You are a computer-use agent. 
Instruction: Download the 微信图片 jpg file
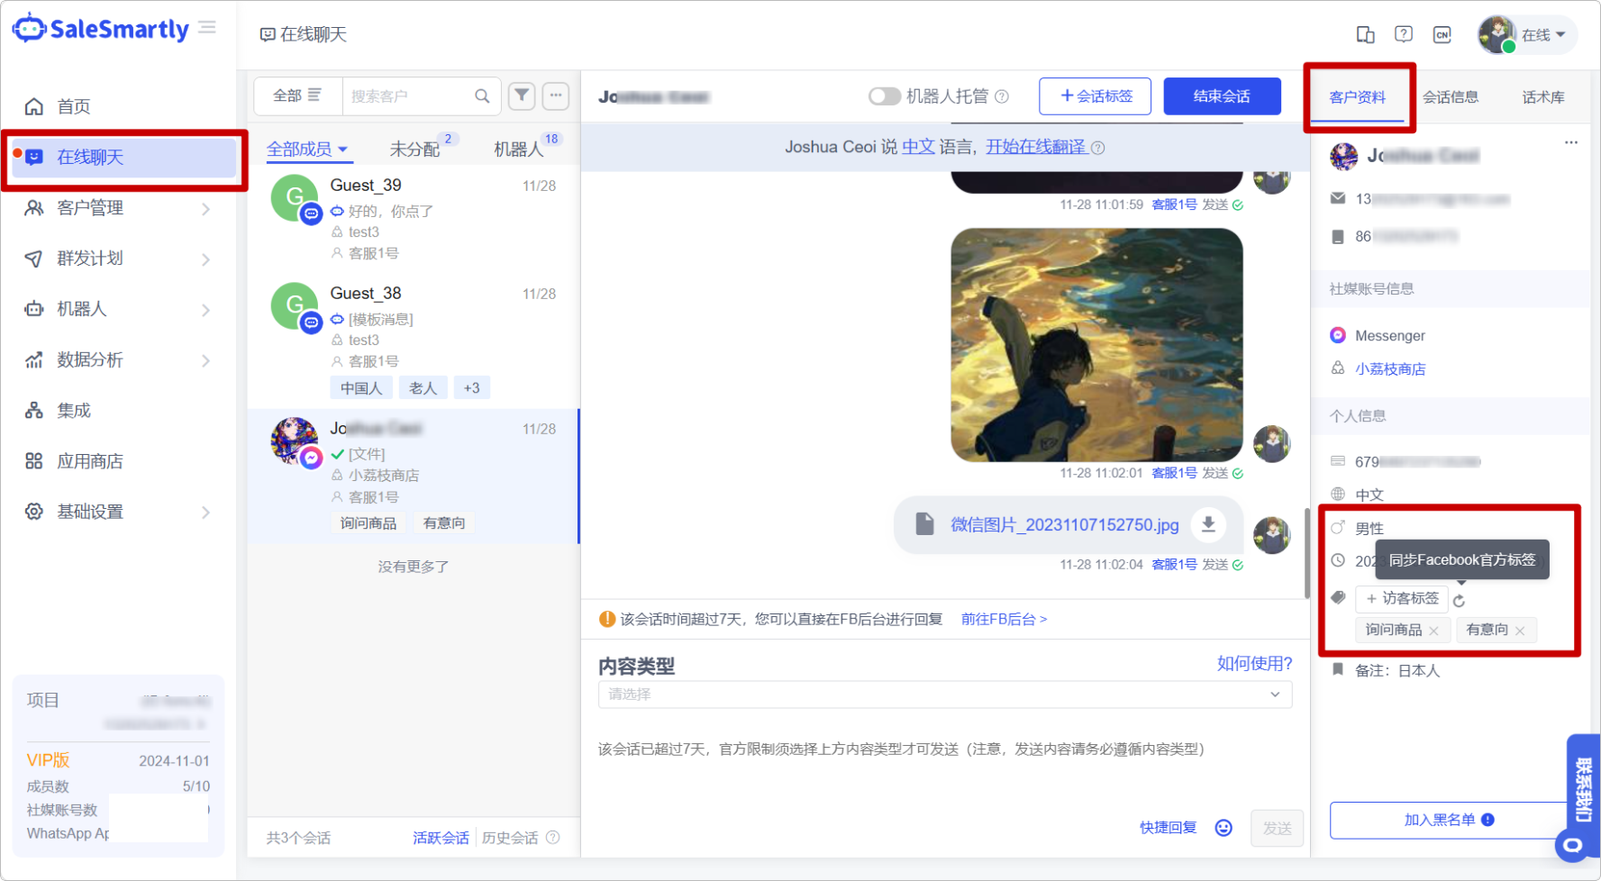(1208, 524)
